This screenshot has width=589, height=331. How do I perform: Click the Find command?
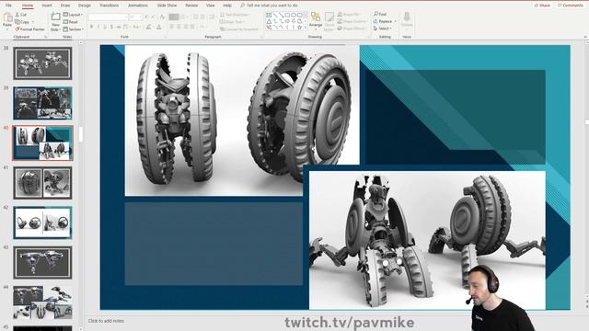[380, 15]
